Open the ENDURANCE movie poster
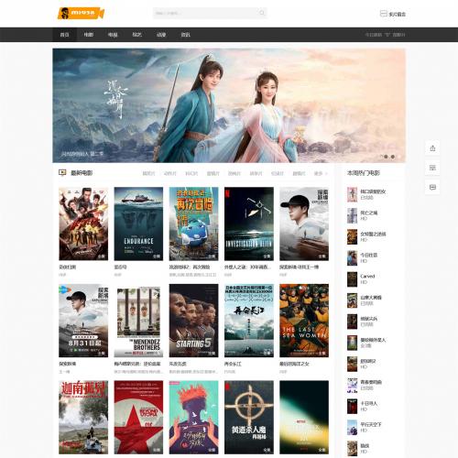Viewport: 458px width, 458px height. [x=138, y=224]
